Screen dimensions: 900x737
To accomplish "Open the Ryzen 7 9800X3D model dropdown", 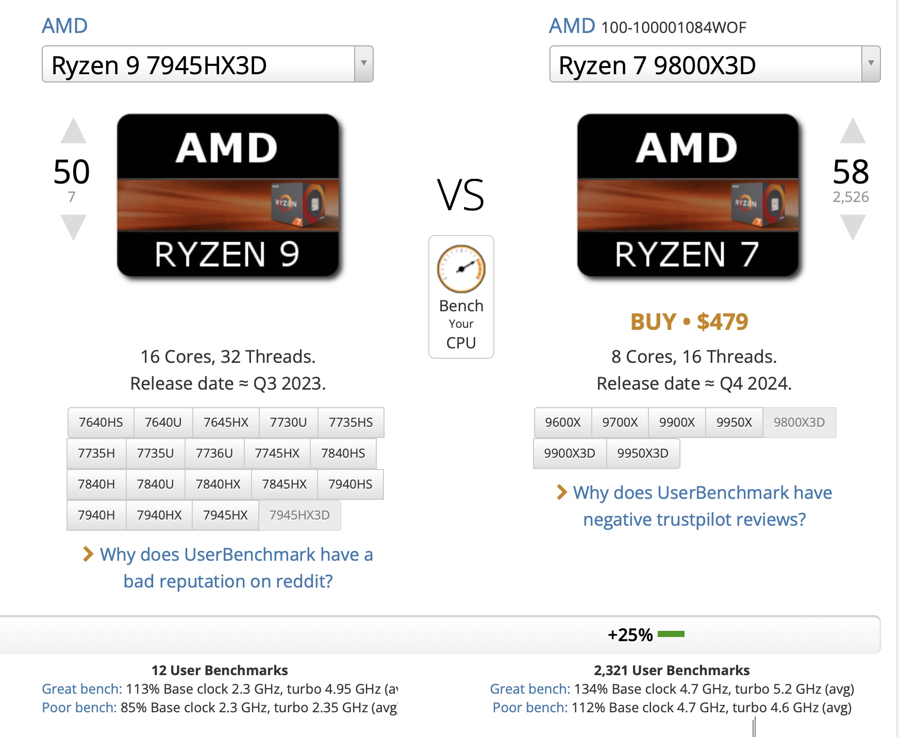I will tap(871, 64).
